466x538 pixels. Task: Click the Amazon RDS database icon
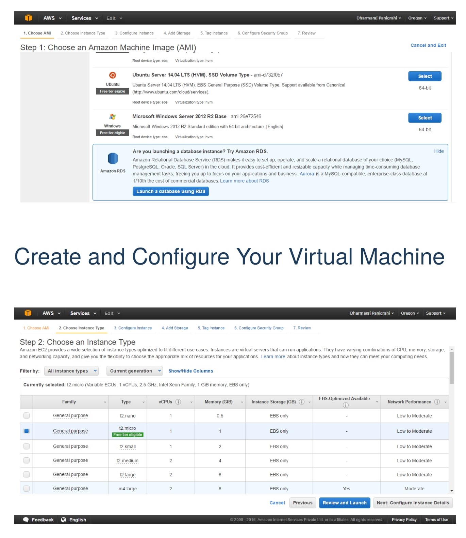[113, 159]
